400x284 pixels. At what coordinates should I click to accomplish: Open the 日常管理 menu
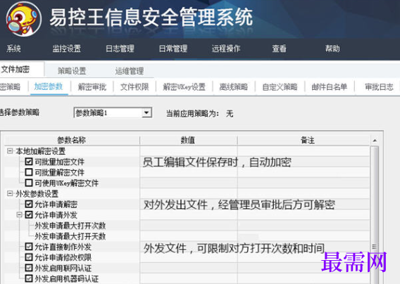pyautogui.click(x=173, y=49)
